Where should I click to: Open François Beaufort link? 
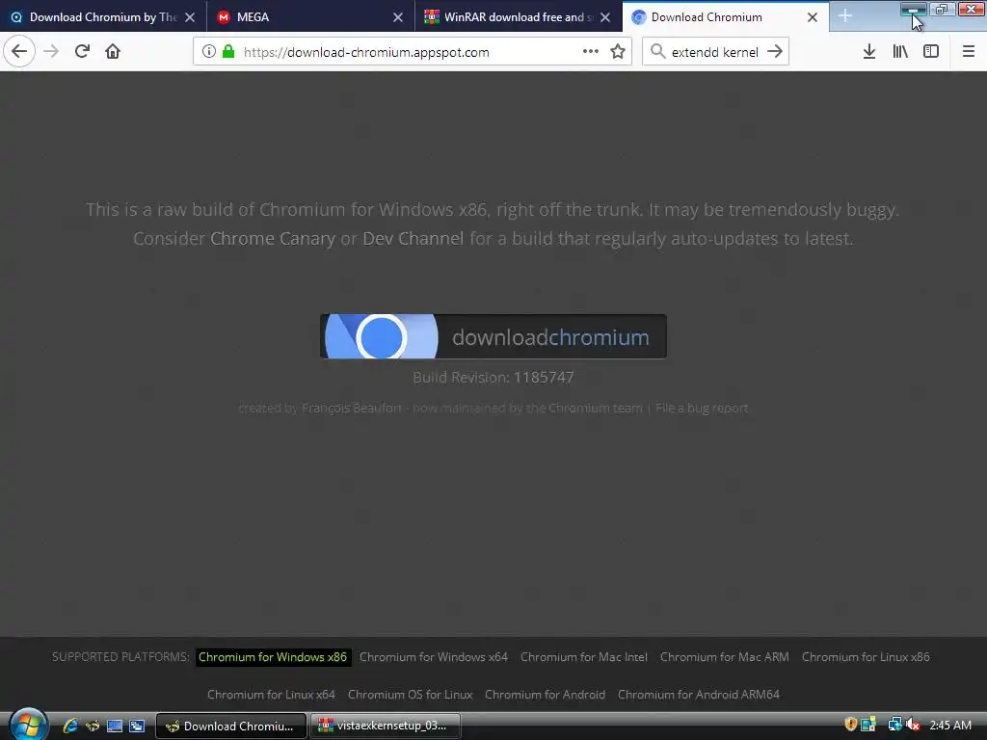pyautogui.click(x=351, y=408)
